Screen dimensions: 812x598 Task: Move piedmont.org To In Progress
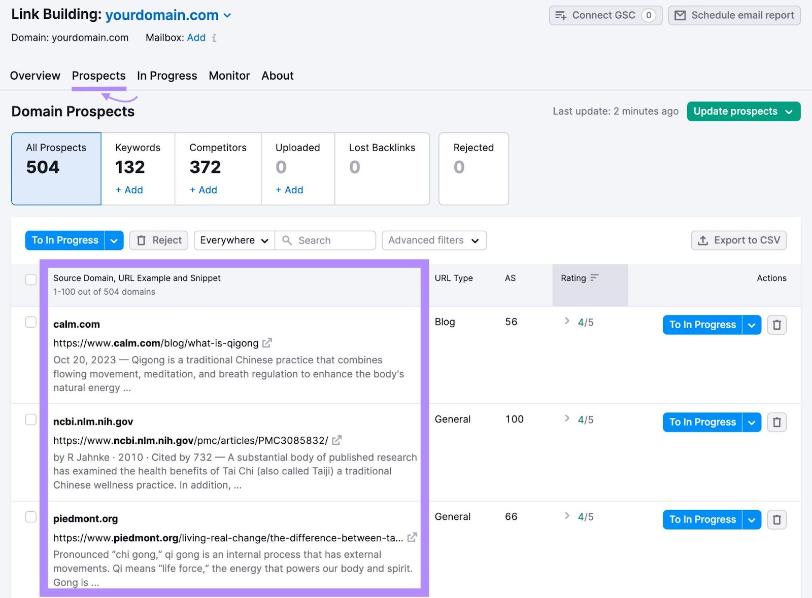point(702,519)
